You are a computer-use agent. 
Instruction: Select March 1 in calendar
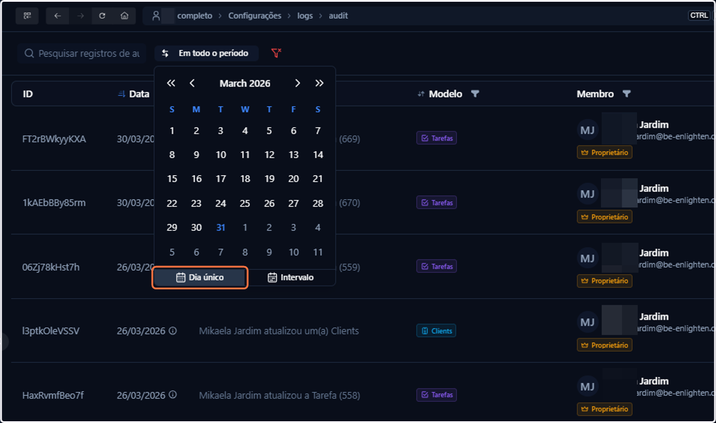click(x=172, y=131)
